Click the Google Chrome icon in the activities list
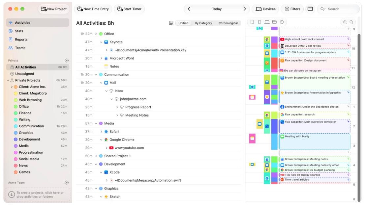 tap(106, 140)
